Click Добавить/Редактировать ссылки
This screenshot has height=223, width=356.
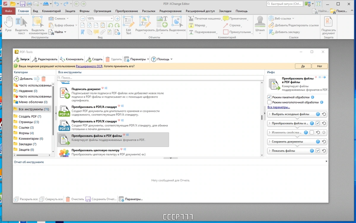click(x=294, y=25)
